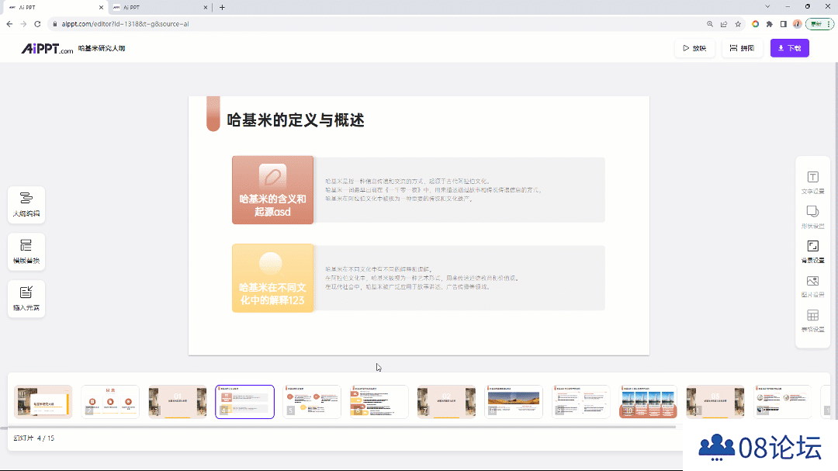Click the presentation title 哈基米研究大纲
The width and height of the screenshot is (838, 471).
pyautogui.click(x=102, y=48)
